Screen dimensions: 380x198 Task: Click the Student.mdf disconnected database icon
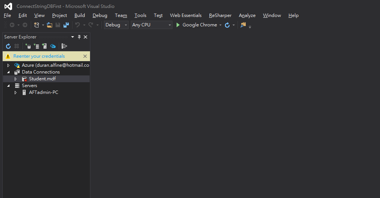point(24,79)
